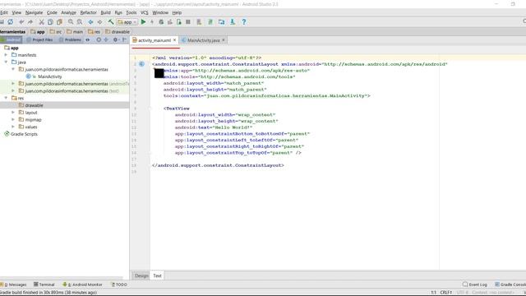Select the Gradle Scripts node
The width and height of the screenshot is (526, 296).
coord(21,134)
